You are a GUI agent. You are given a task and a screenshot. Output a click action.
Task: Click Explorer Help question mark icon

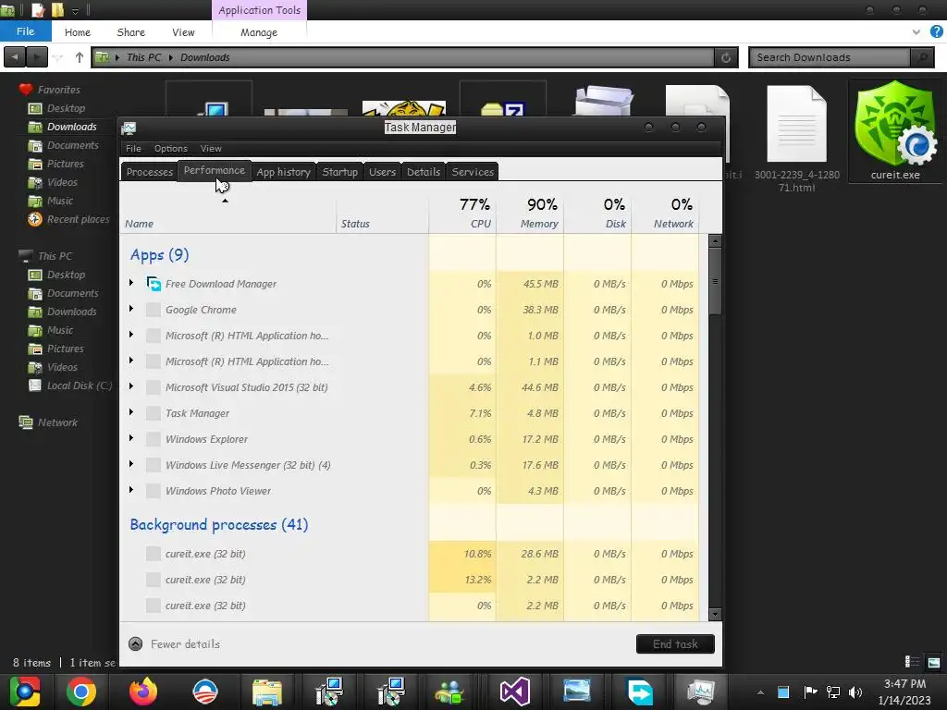click(936, 32)
